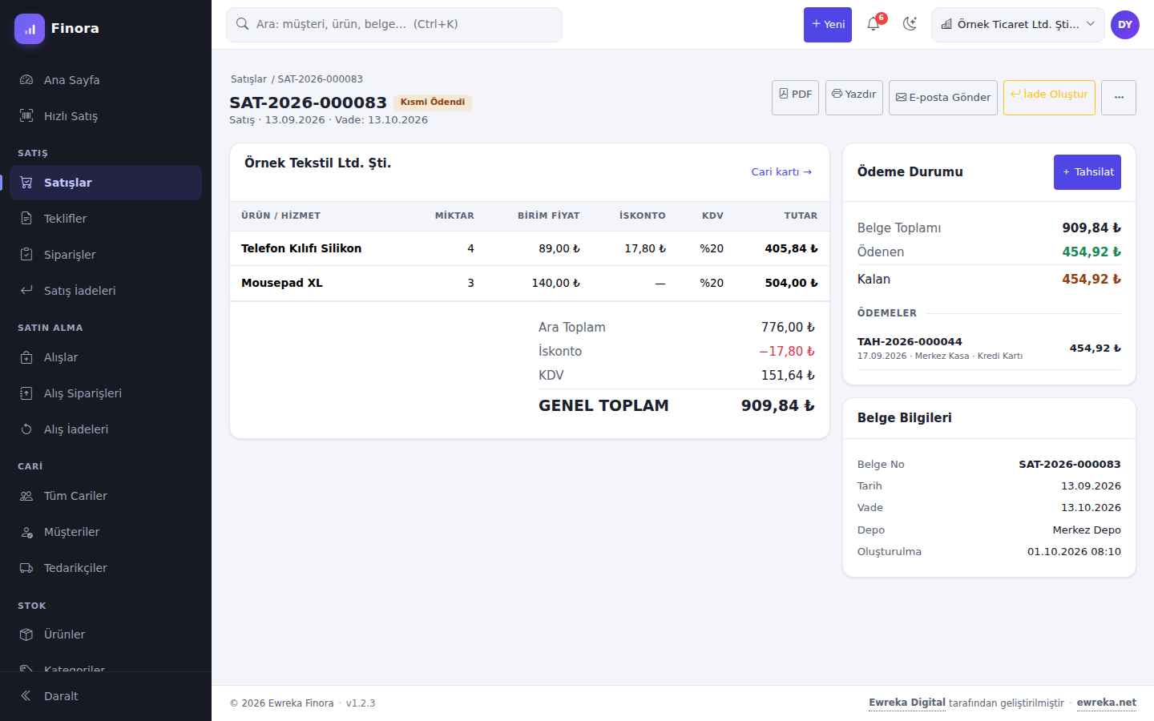Send invoice via E-posta Gönder
The width and height of the screenshot is (1154, 721).
(x=943, y=97)
